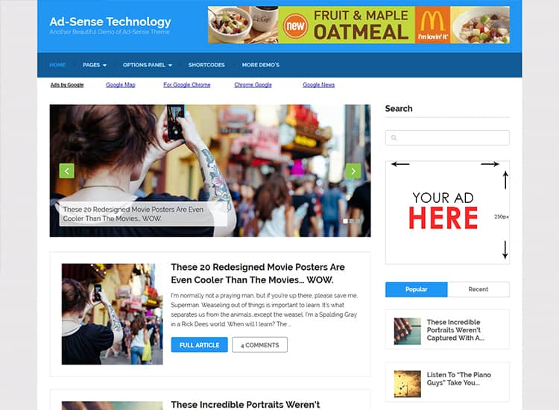
Task: Open the 4 Comments button
Action: 259,344
